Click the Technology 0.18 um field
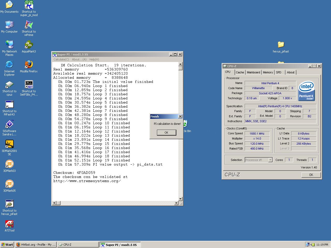This screenshot has width=331, height=248. pyautogui.click(x=252, y=98)
